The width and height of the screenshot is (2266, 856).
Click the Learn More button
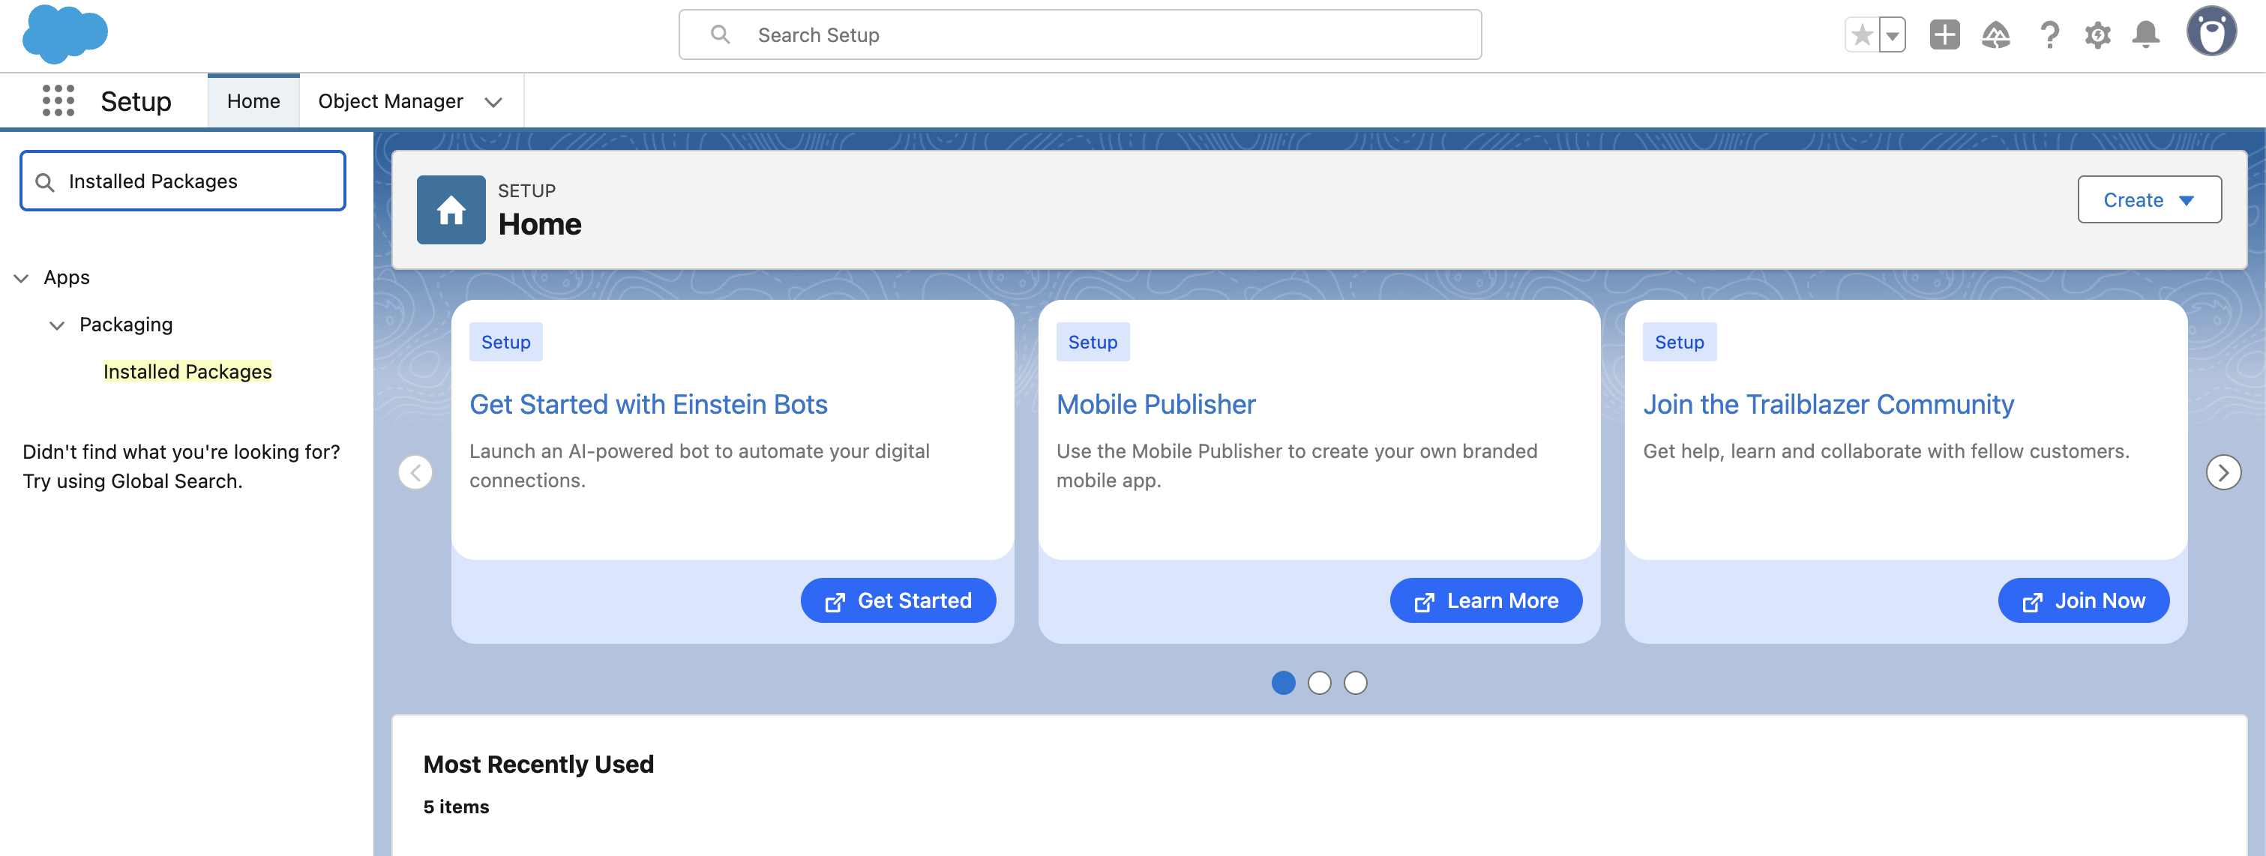tap(1485, 601)
